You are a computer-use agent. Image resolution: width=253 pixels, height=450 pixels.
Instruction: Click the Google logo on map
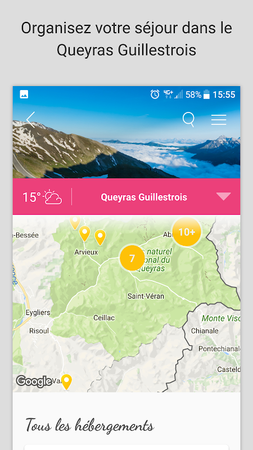[x=34, y=381]
